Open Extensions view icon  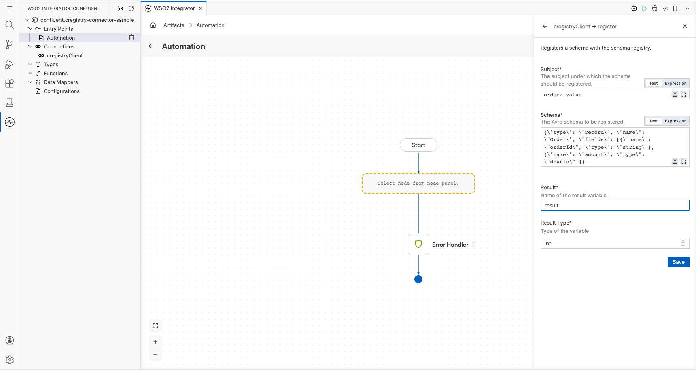10,83
